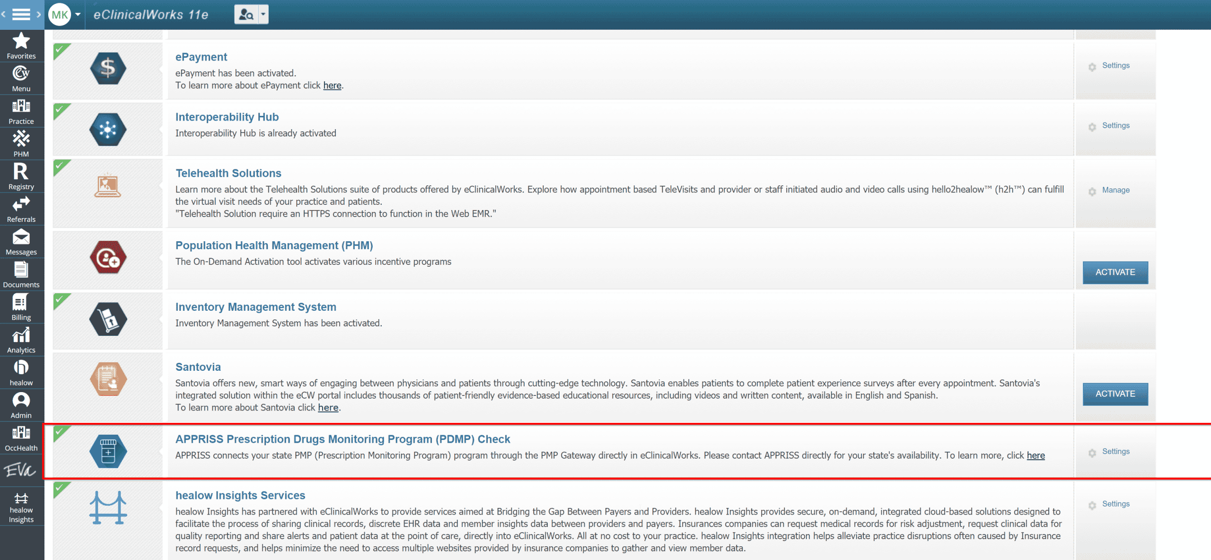Launch the Eva assistant icon
The width and height of the screenshot is (1211, 560).
tap(20, 470)
